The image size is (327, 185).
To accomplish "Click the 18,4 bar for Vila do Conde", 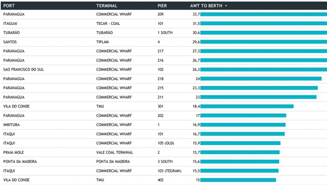I will pos(247,106).
